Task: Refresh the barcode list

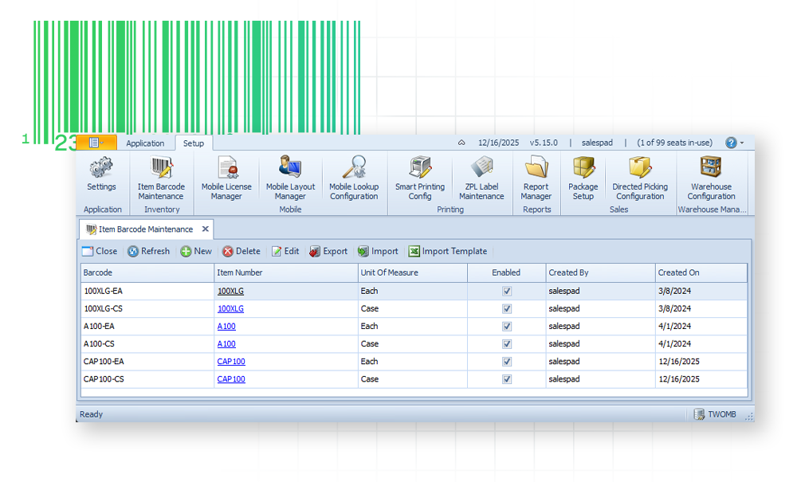Action: click(148, 251)
